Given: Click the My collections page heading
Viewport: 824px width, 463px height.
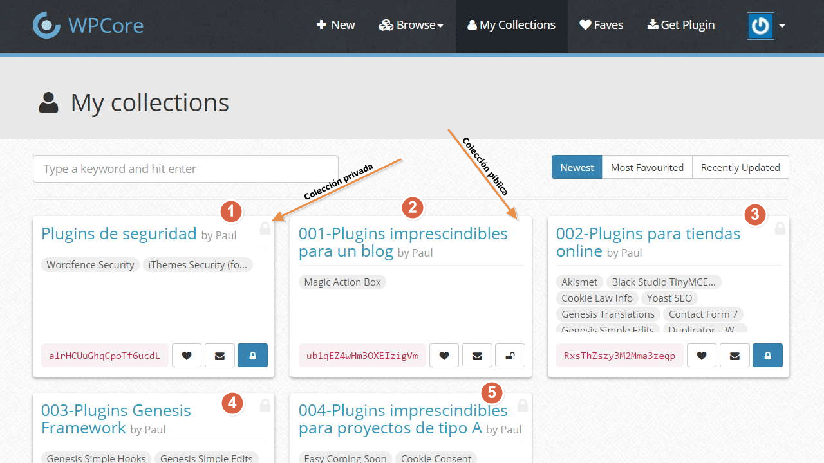Looking at the screenshot, I should coord(149,103).
